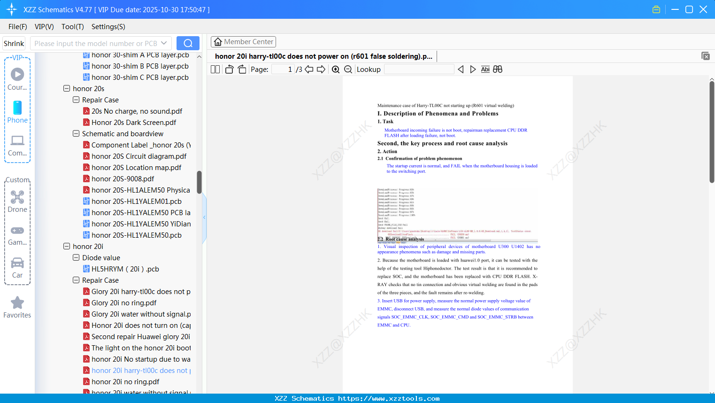Find previous lookup result
This screenshot has width=715, height=403.
(461, 70)
